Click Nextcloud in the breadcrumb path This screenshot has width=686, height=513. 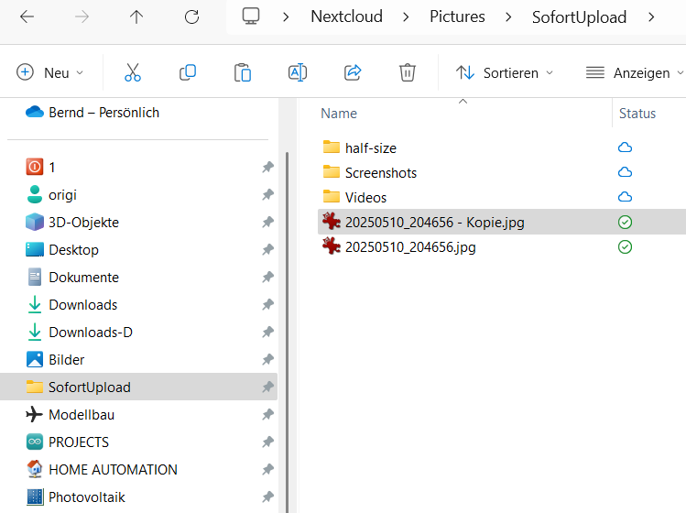[x=346, y=16]
